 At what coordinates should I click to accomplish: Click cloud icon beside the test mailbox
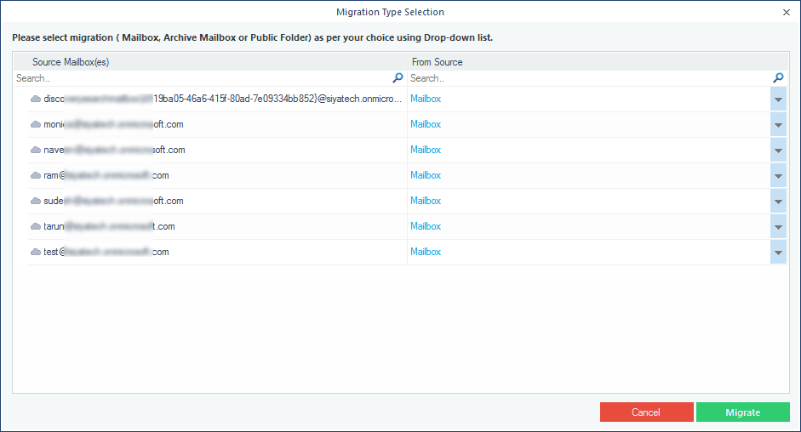point(36,252)
